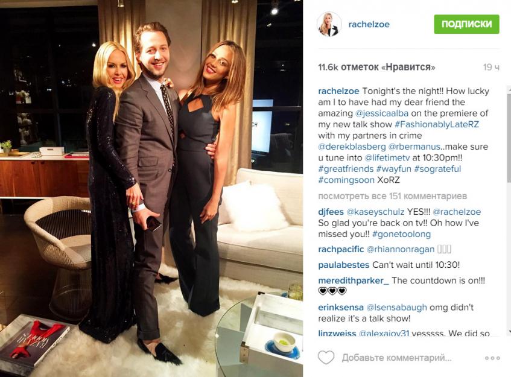Click the green Подписки follow button
511x377 pixels.
466,24
